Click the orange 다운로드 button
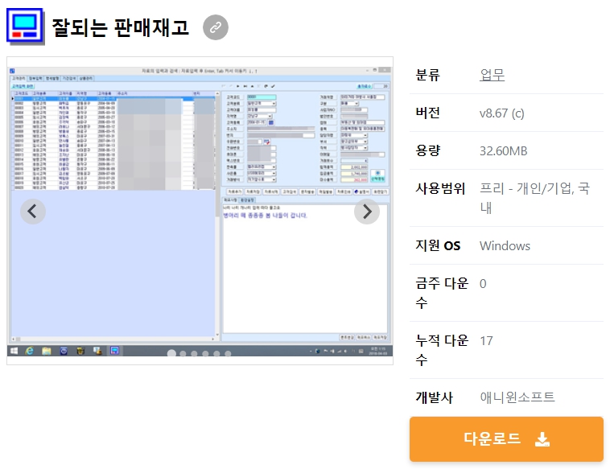 (x=506, y=439)
